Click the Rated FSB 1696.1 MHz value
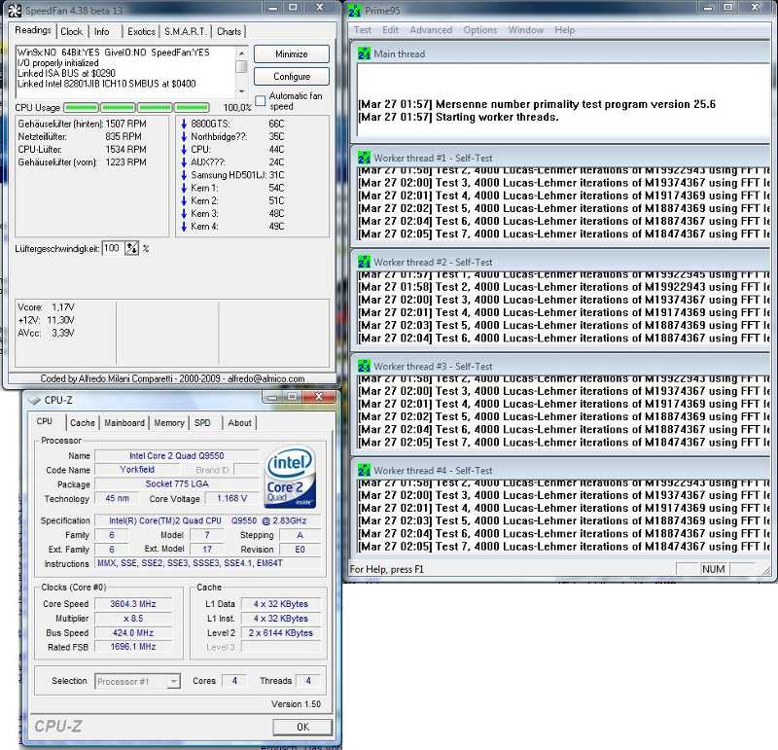This screenshot has width=778, height=750. tap(133, 647)
